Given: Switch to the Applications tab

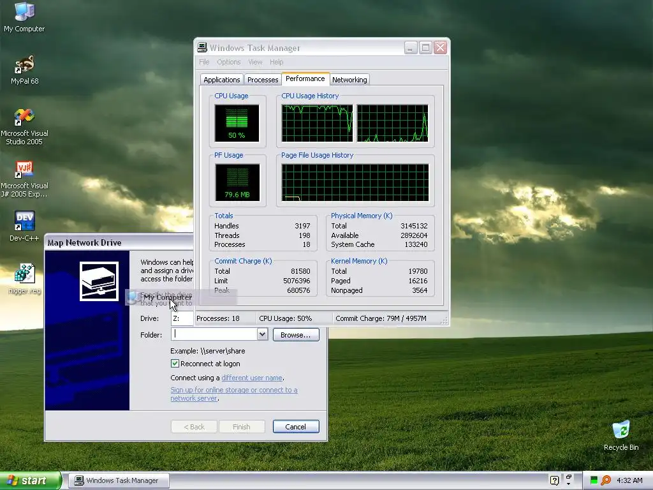Looking at the screenshot, I should [221, 80].
